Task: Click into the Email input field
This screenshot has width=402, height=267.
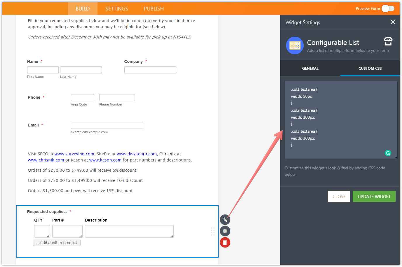Action: coord(107,125)
